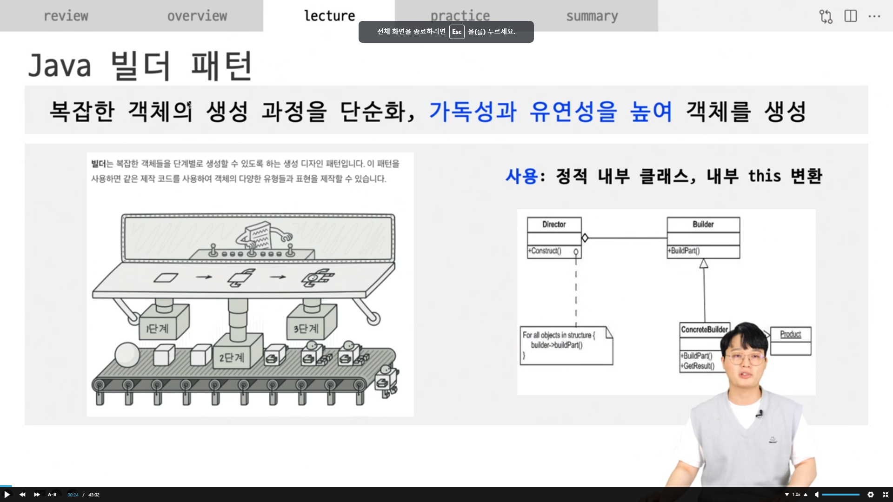Image resolution: width=893 pixels, height=502 pixels.
Task: Switch to the review tab
Action: (66, 16)
